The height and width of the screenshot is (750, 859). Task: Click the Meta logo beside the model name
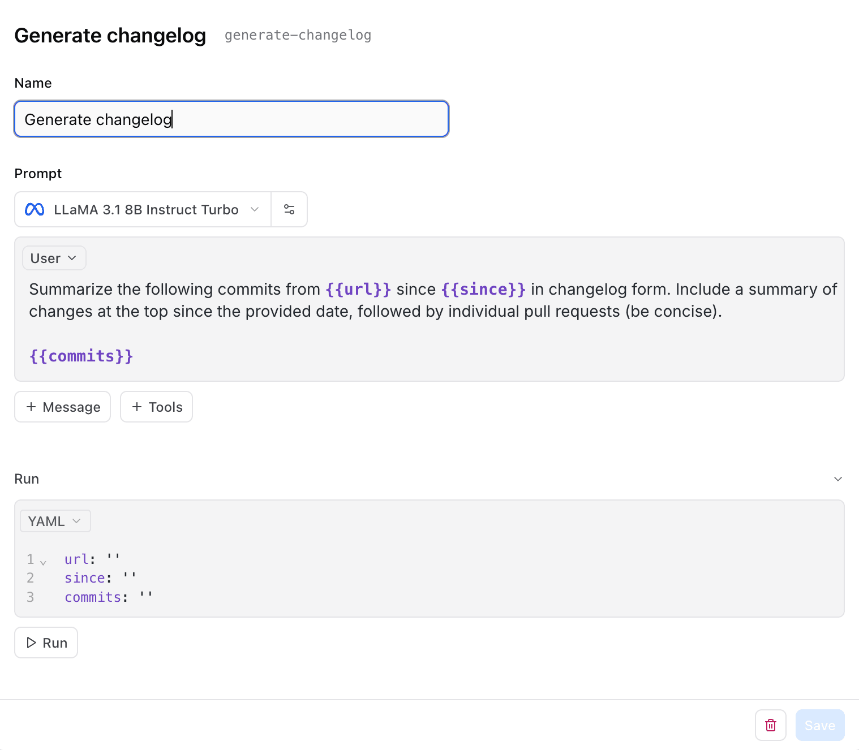tap(35, 209)
